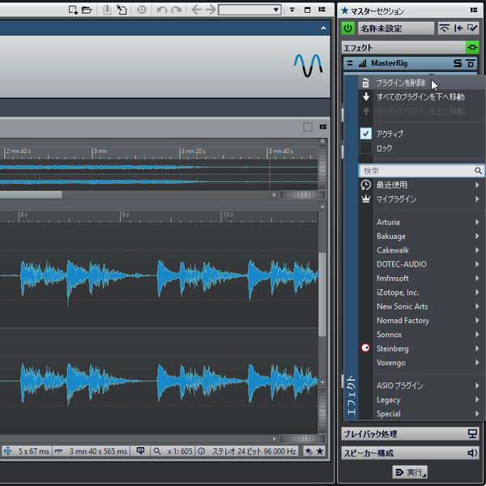Click the cursor position icon in the status bar

8,451
